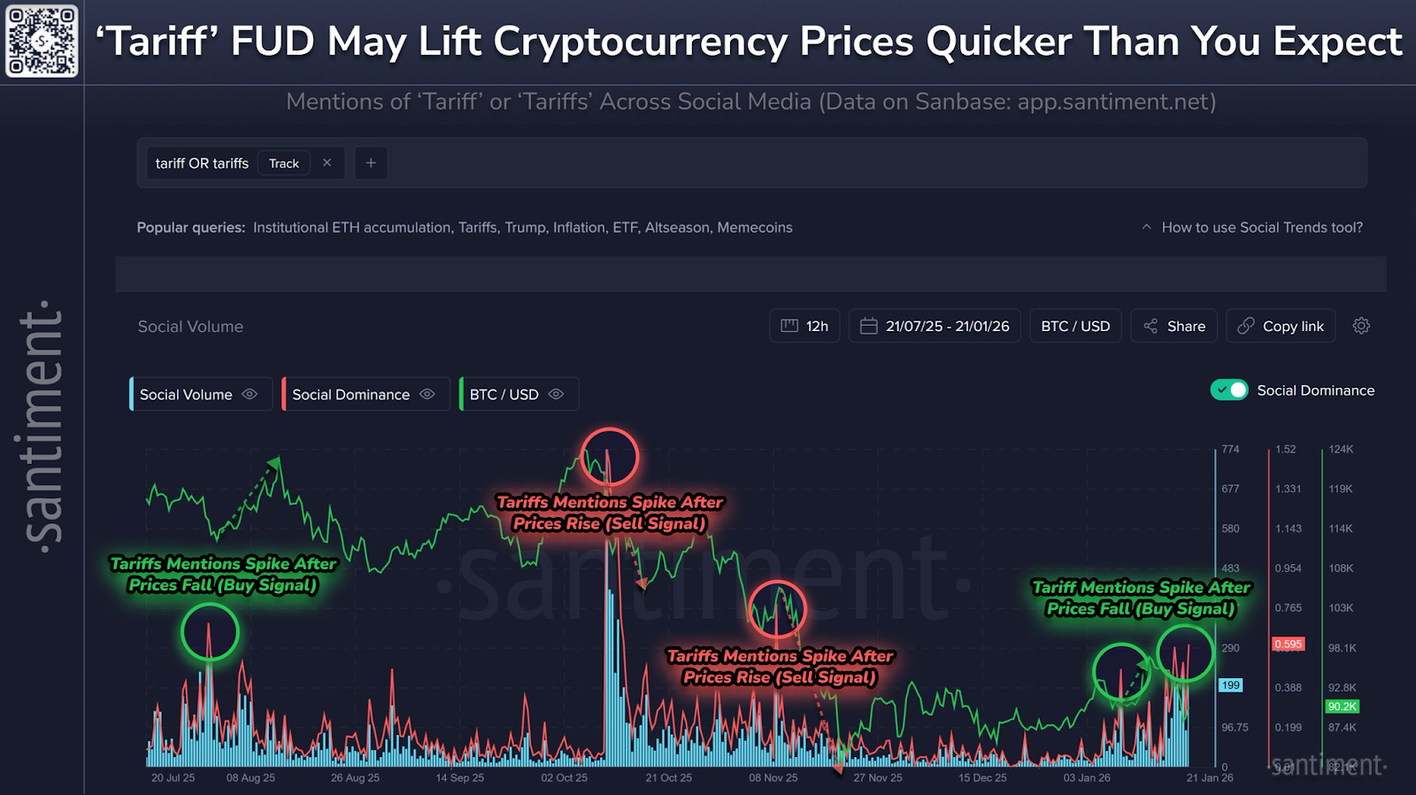Click the QR code in top-left corner
Image resolution: width=1416 pixels, height=795 pixels.
[42, 41]
